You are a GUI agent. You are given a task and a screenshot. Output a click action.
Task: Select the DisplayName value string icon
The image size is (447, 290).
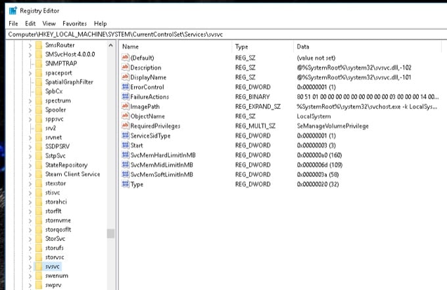pos(125,77)
